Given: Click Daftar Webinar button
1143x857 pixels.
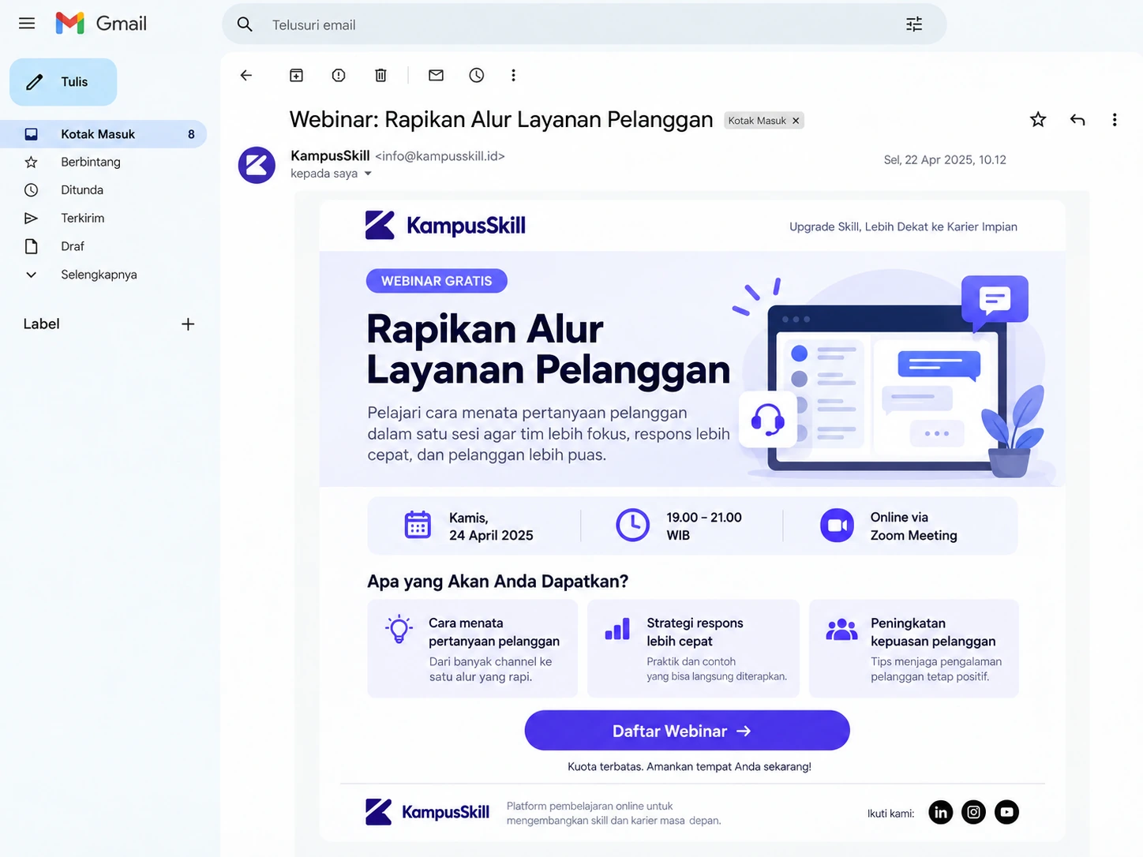Looking at the screenshot, I should [687, 731].
